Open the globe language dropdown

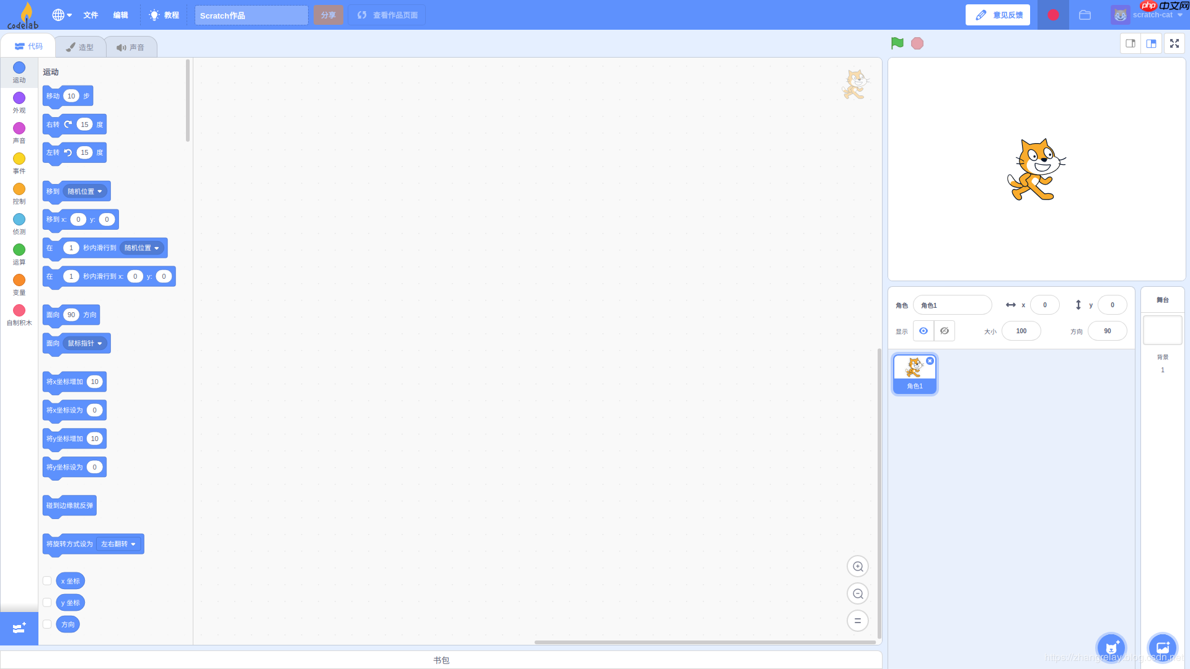pyautogui.click(x=62, y=15)
